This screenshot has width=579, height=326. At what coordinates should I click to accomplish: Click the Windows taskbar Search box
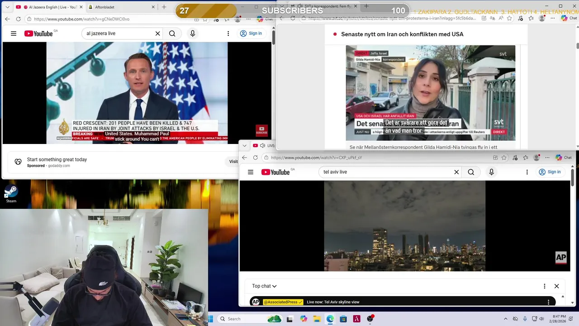tap(249, 319)
